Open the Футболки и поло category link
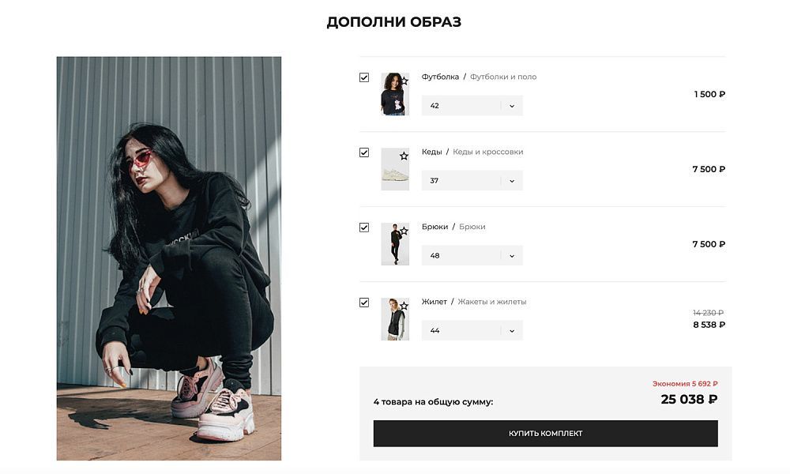Image resolution: width=790 pixels, height=474 pixels. point(503,77)
